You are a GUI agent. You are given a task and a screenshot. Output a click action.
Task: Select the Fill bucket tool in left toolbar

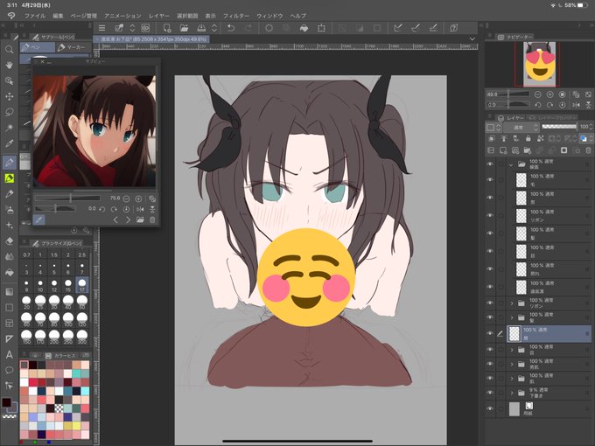(9, 272)
